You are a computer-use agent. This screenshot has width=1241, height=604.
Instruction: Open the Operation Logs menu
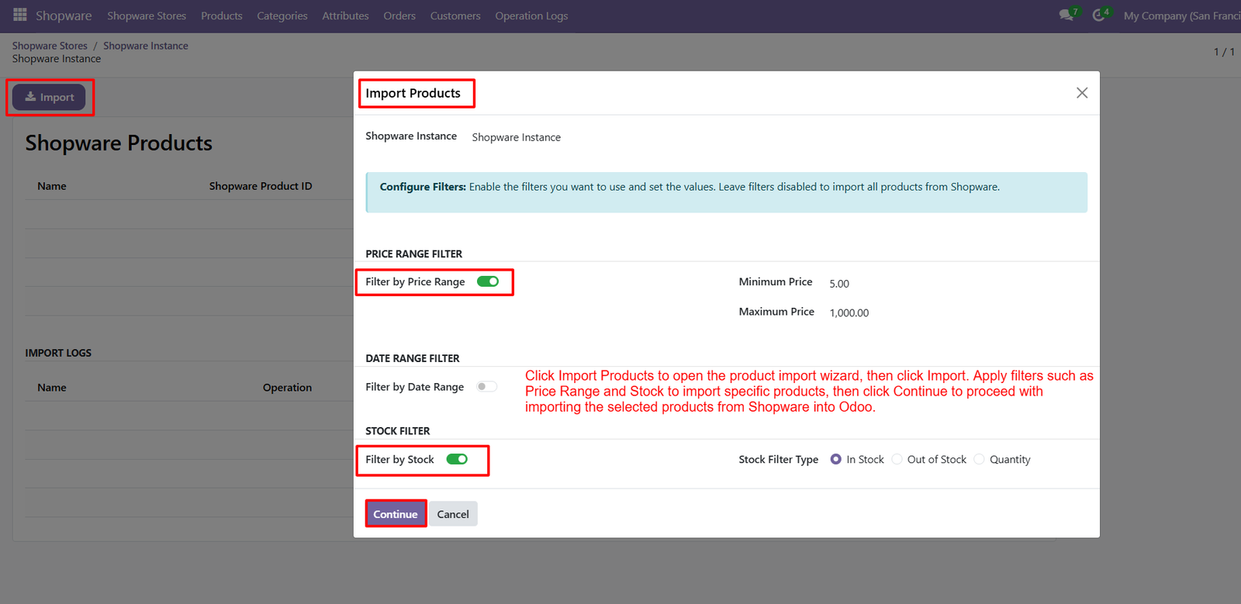click(x=531, y=16)
